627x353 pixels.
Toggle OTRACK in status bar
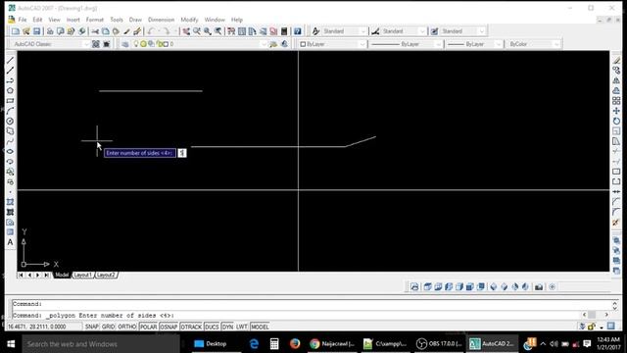point(191,327)
